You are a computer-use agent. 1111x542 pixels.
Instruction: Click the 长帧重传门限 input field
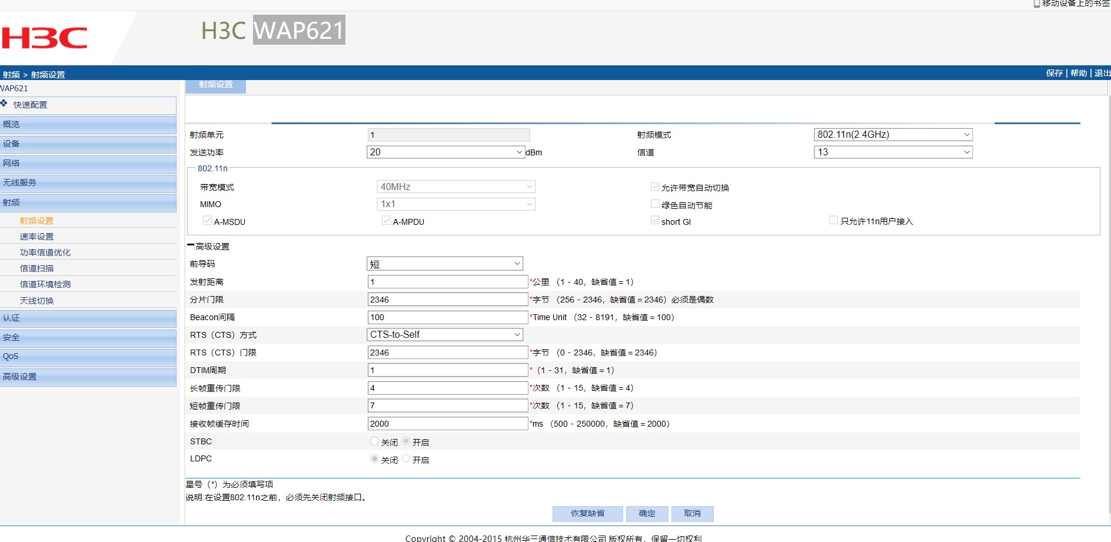448,388
